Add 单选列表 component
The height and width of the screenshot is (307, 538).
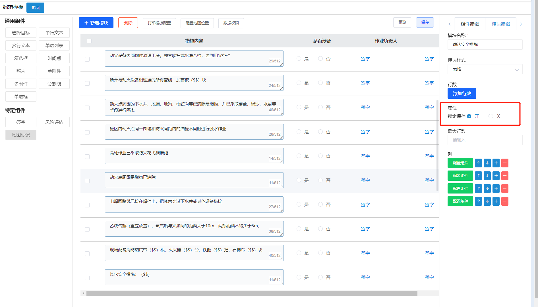click(x=54, y=45)
